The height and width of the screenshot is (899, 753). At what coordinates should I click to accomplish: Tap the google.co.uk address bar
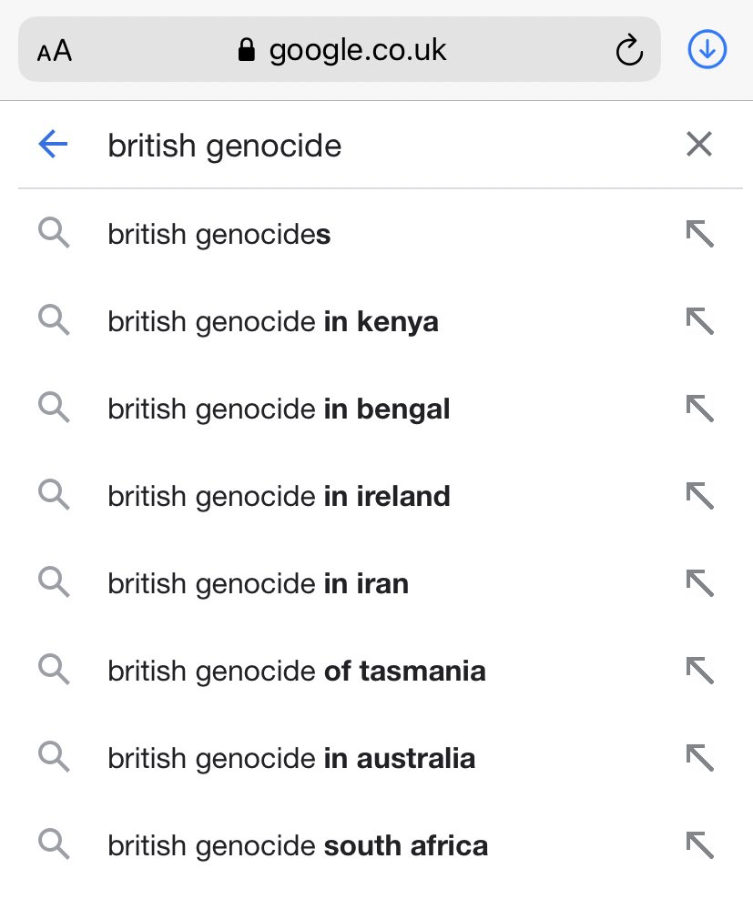click(340, 49)
